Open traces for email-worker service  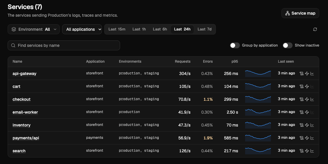point(307,112)
